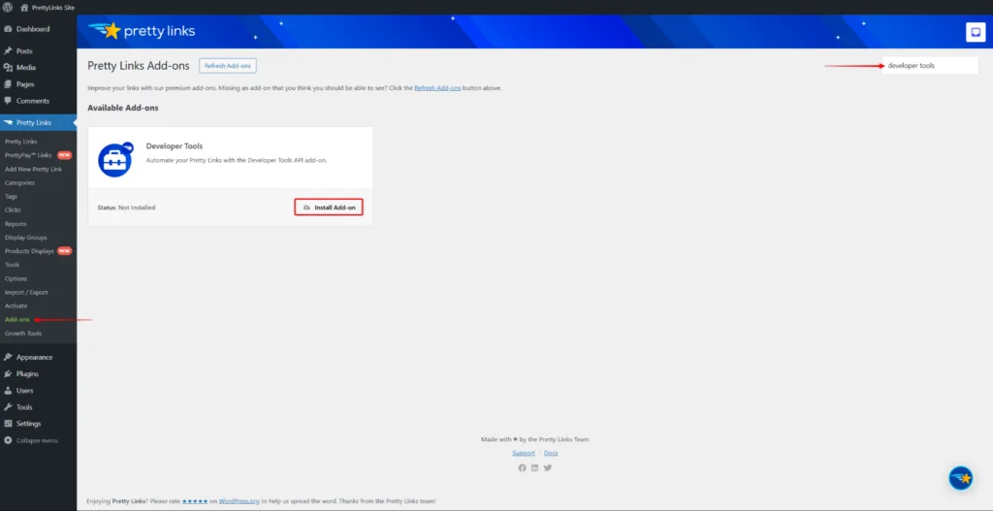Click the add-ons search input field
Screen dimensions: 993x511
coord(928,66)
